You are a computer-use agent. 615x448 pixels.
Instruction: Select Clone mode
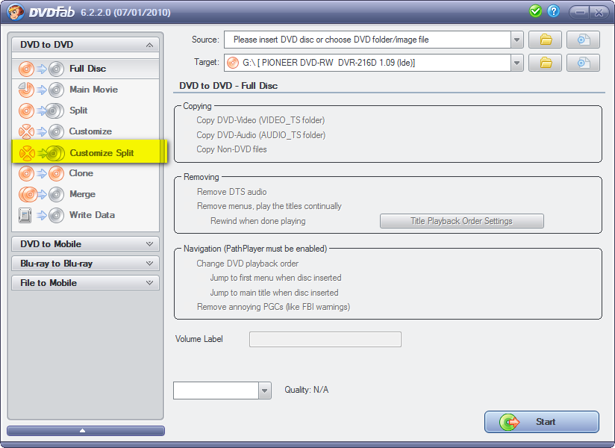tap(86, 173)
